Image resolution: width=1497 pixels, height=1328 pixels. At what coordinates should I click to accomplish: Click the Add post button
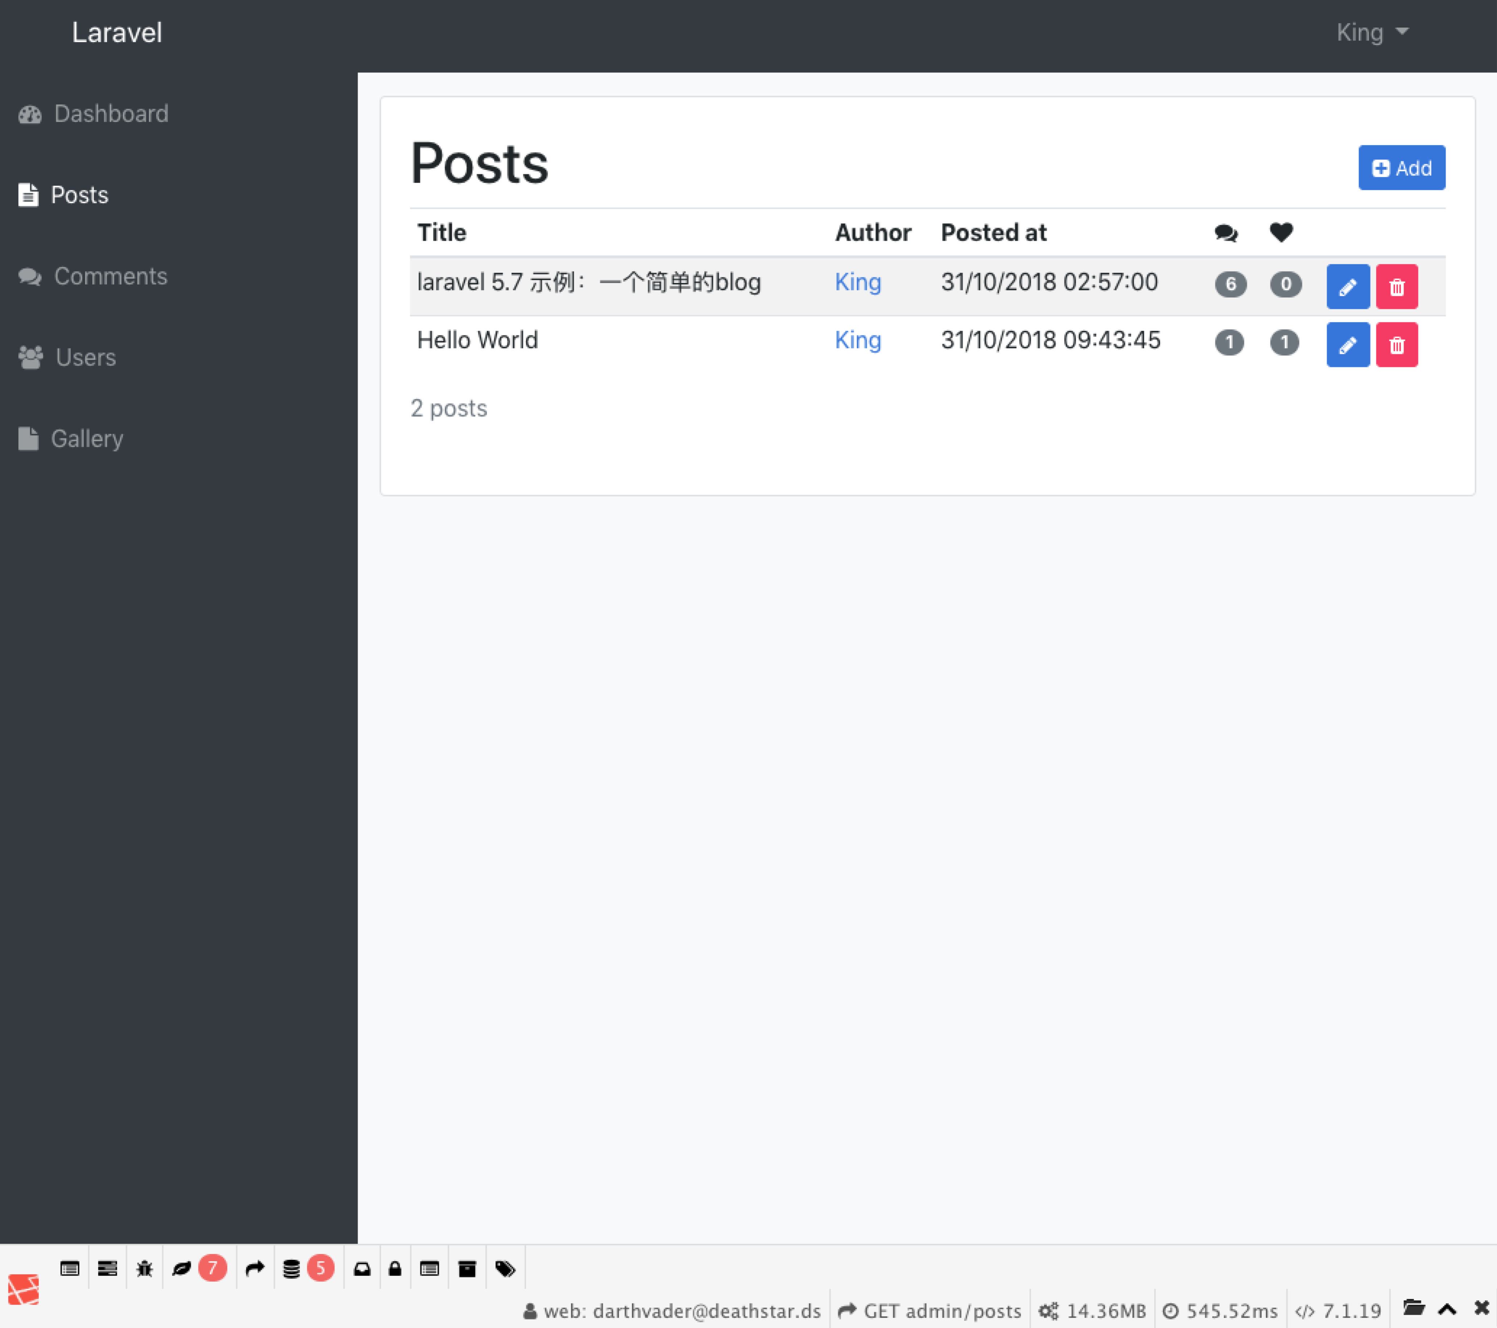1402,168
